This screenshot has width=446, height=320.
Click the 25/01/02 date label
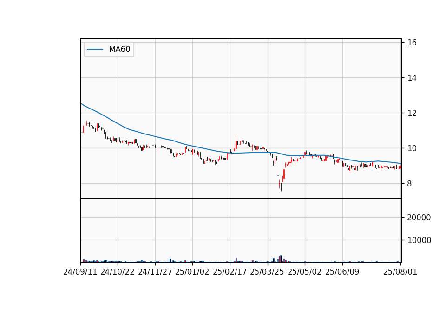pos(192,272)
